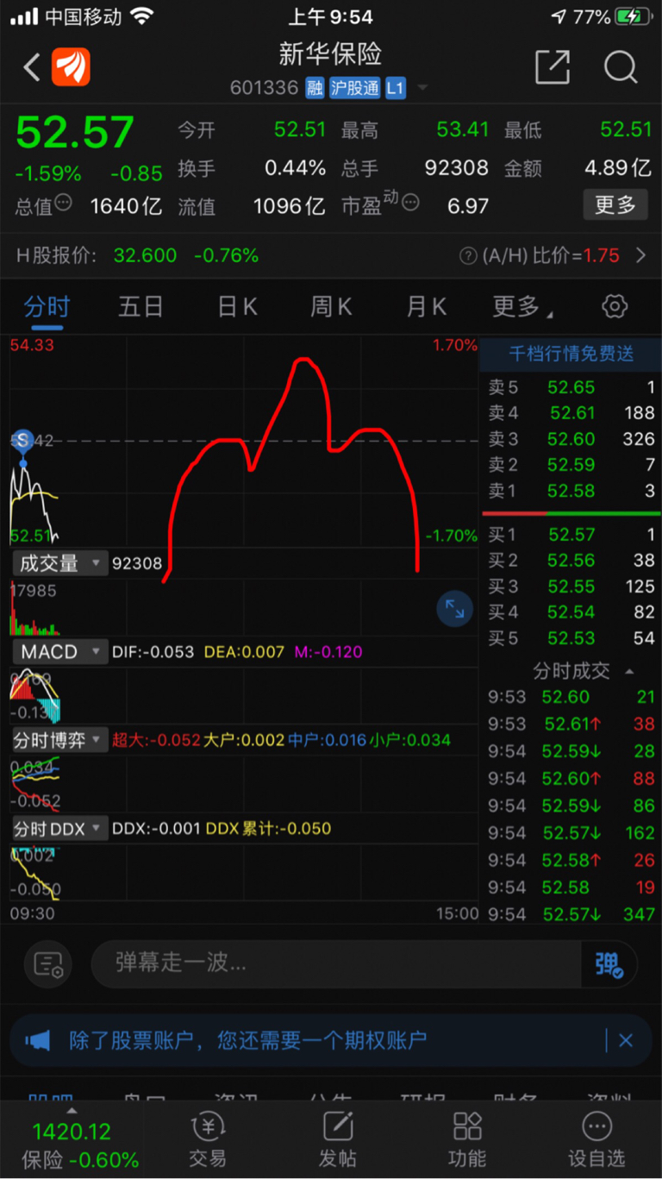Tap the red-green buy/sell ratio bar

571,513
